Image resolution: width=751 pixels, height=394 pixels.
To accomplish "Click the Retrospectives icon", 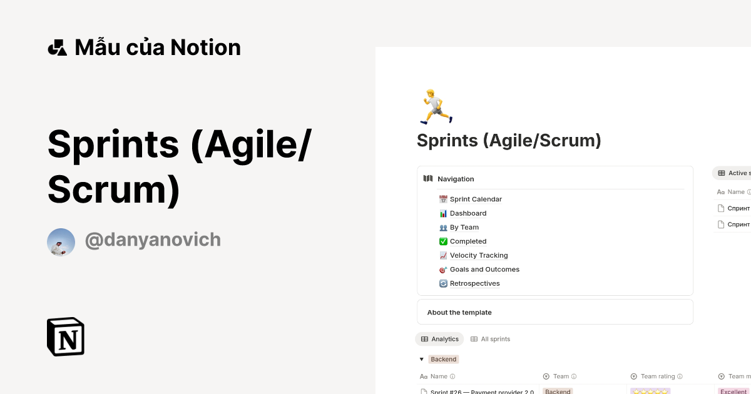I will click(444, 283).
